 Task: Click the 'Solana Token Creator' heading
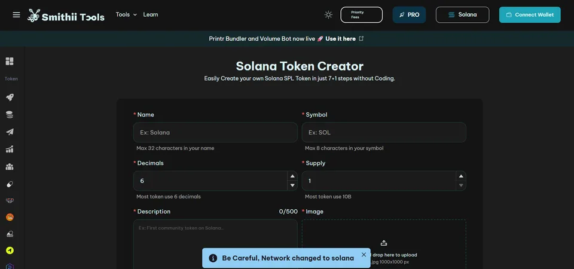click(300, 66)
